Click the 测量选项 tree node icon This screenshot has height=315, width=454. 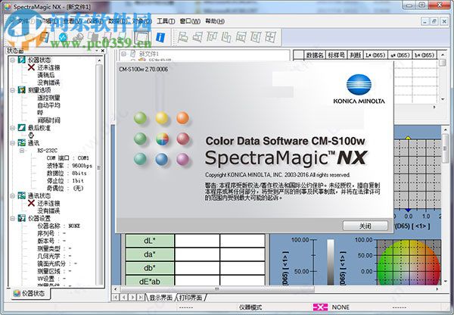(x=22, y=90)
